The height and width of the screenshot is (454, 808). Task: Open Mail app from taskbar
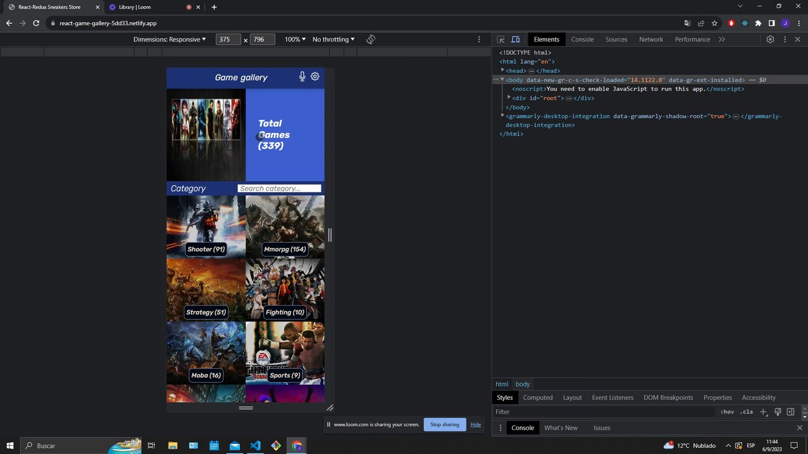(x=235, y=445)
